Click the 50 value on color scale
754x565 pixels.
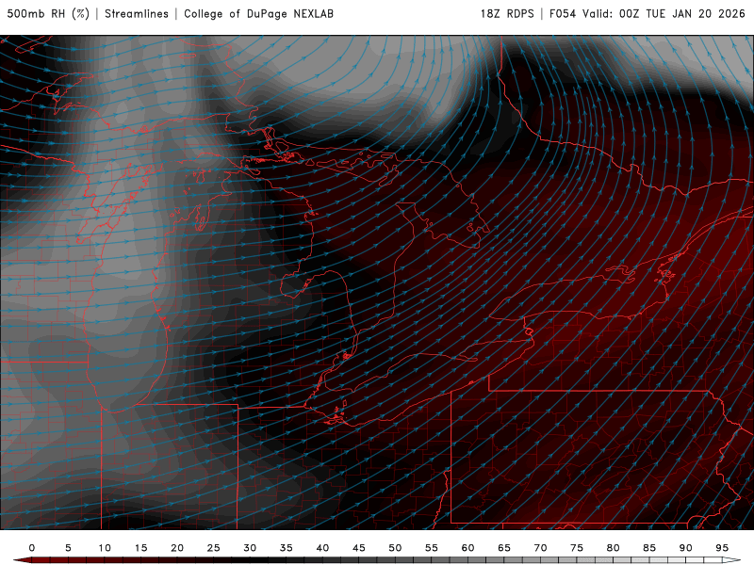pos(395,548)
